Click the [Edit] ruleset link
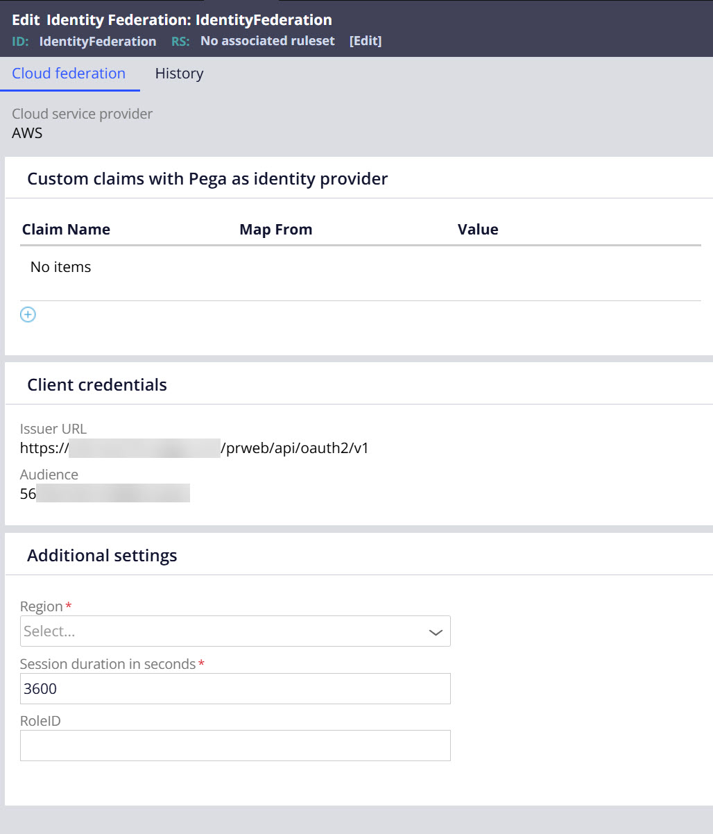Image resolution: width=713 pixels, height=834 pixels. pos(366,41)
